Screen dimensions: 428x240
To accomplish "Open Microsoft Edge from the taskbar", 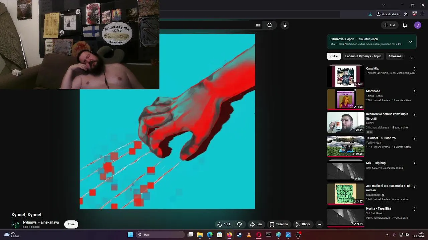I will pyautogui.click(x=210, y=235).
